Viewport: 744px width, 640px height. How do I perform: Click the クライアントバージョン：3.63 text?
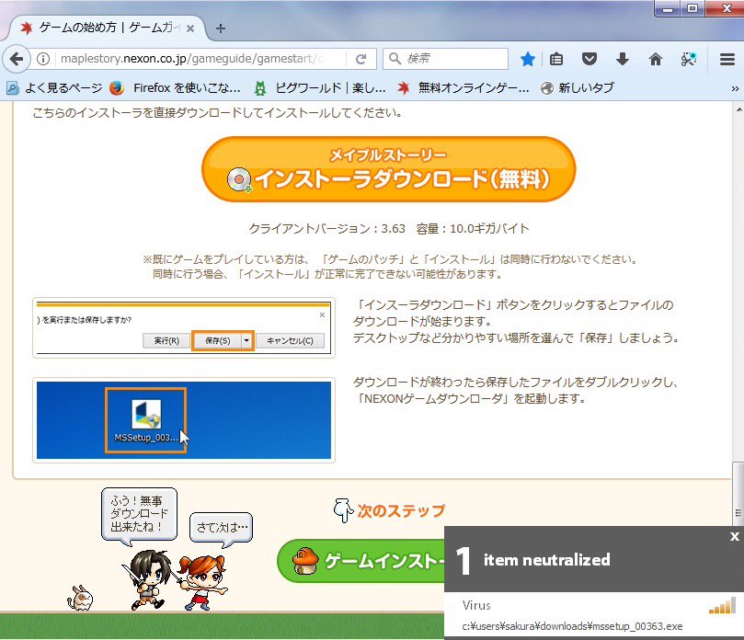(327, 229)
